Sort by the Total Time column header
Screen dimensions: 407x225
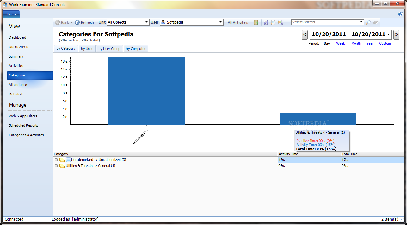373,154
